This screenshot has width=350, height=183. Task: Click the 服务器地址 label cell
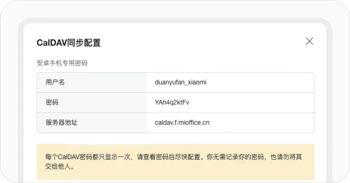click(x=61, y=123)
